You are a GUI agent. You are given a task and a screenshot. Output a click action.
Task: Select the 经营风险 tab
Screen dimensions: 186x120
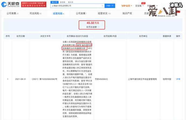58,14
